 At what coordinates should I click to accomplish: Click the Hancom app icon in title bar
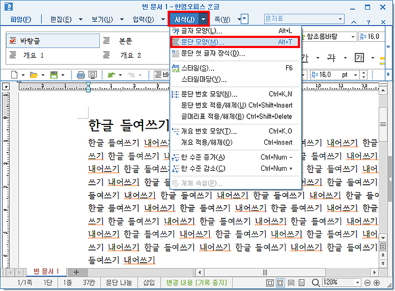[9, 6]
